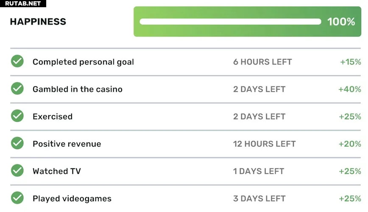
Task: Click the 12 HOURS LEFT timer
Action: click(264, 144)
